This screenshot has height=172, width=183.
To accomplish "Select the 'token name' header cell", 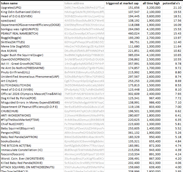I will [x=32, y=3].
